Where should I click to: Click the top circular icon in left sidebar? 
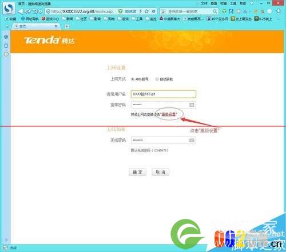pyautogui.click(x=6, y=37)
